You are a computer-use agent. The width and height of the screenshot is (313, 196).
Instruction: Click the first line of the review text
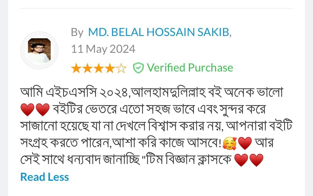coord(151,93)
